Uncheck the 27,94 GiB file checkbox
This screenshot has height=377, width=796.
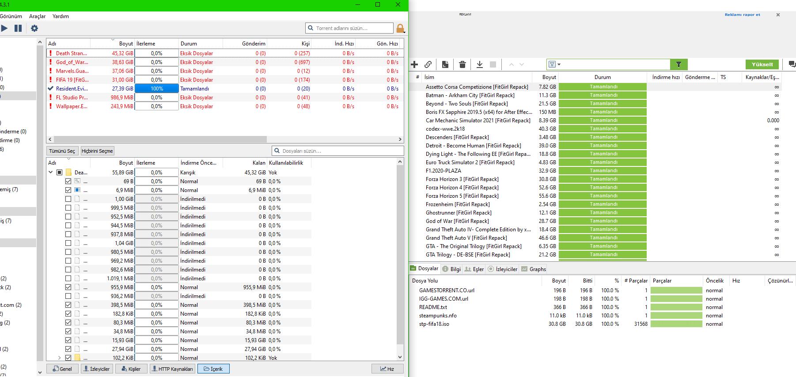[x=68, y=349]
